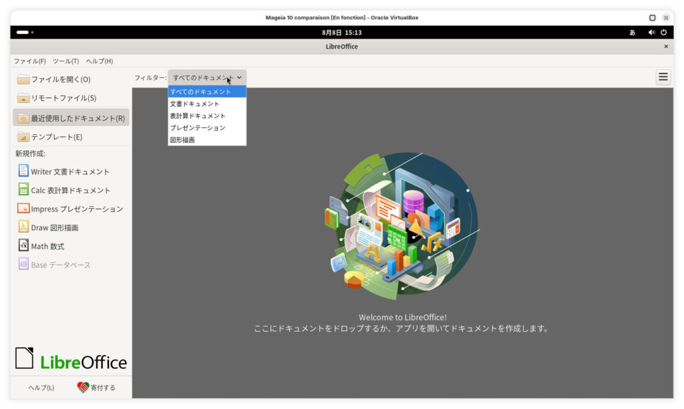Select すべてのドキュメント filter option

coord(207,91)
